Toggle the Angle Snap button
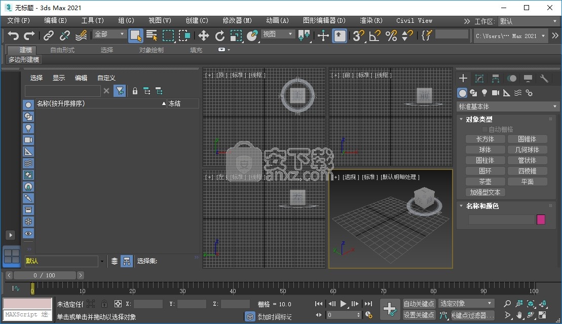This screenshot has height=324, width=562. click(x=374, y=35)
